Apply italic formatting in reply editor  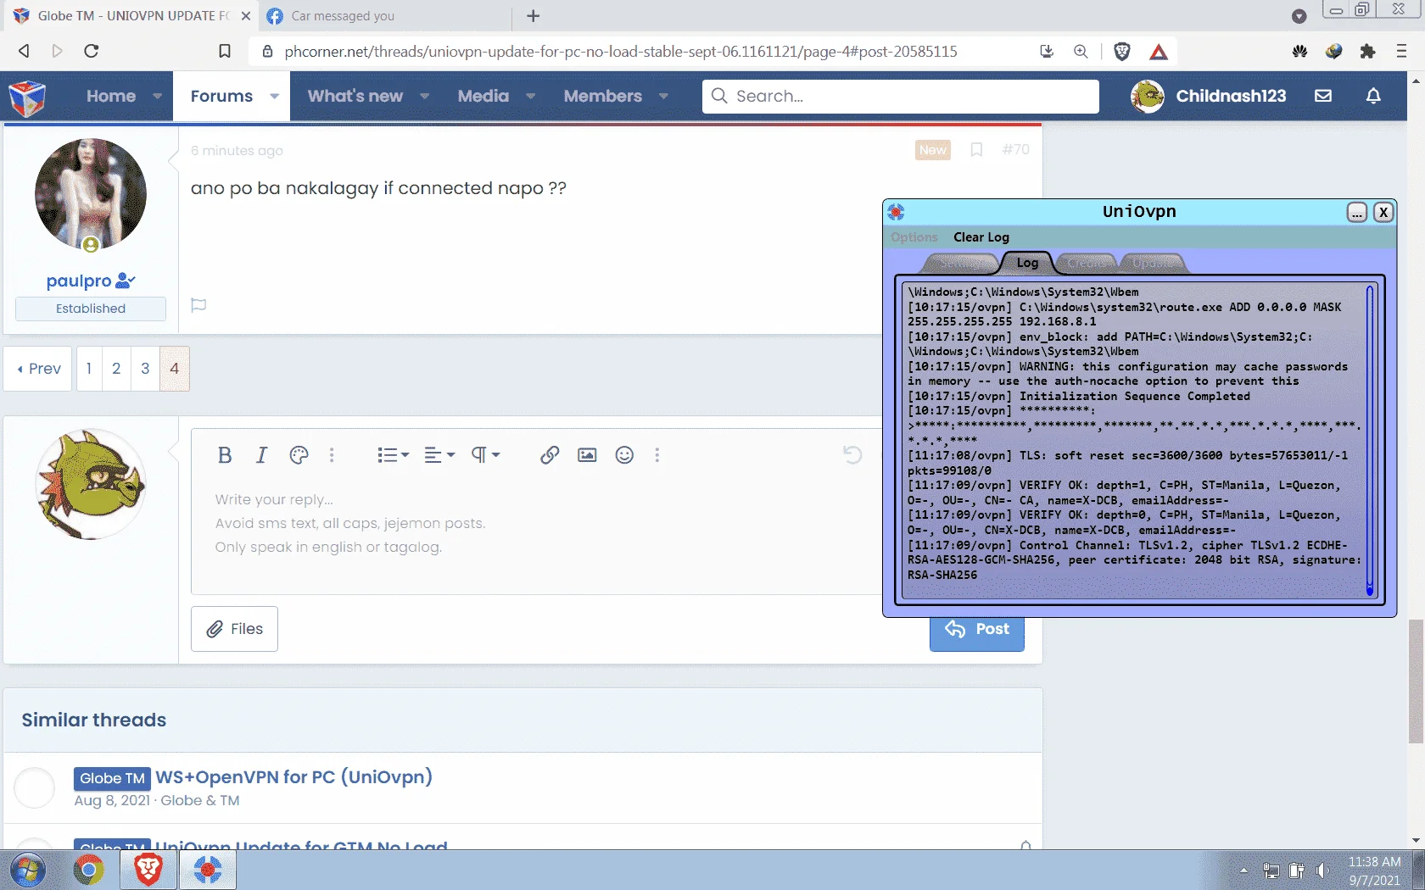pos(261,455)
